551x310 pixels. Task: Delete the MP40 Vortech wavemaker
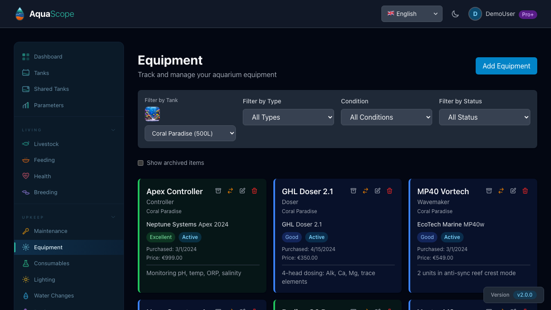click(525, 191)
